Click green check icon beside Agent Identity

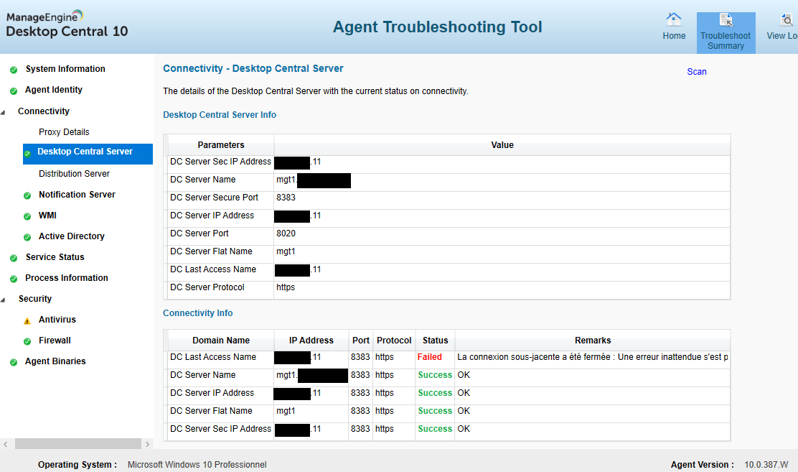point(14,91)
